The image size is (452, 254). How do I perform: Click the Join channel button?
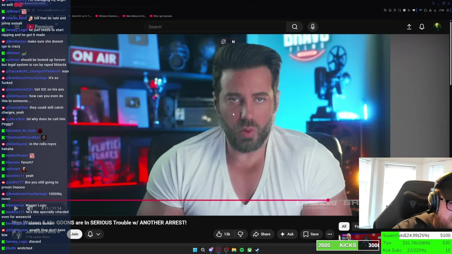75,234
